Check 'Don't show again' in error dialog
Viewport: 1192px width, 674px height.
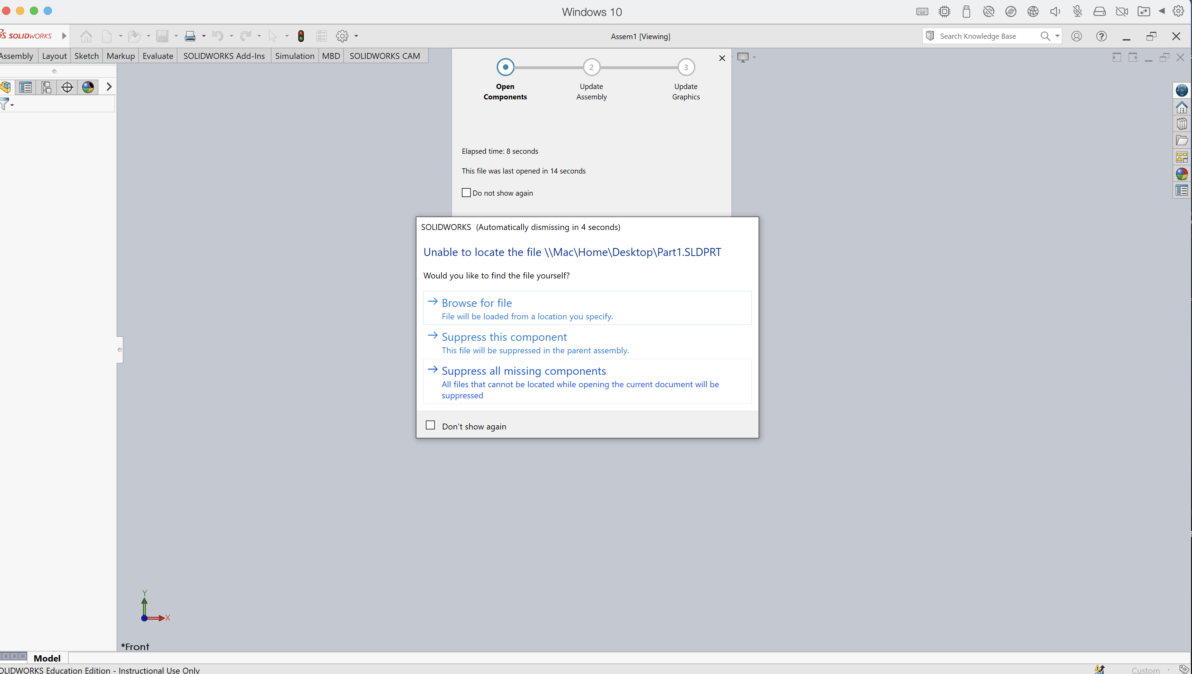430,425
